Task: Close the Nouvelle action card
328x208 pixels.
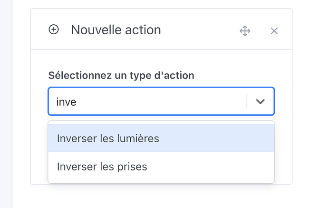Action: [x=274, y=31]
